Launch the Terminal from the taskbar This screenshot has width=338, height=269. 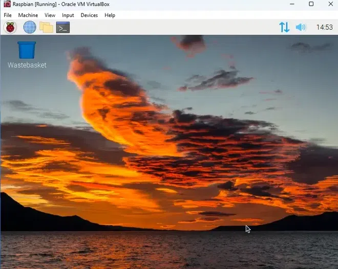click(x=63, y=27)
